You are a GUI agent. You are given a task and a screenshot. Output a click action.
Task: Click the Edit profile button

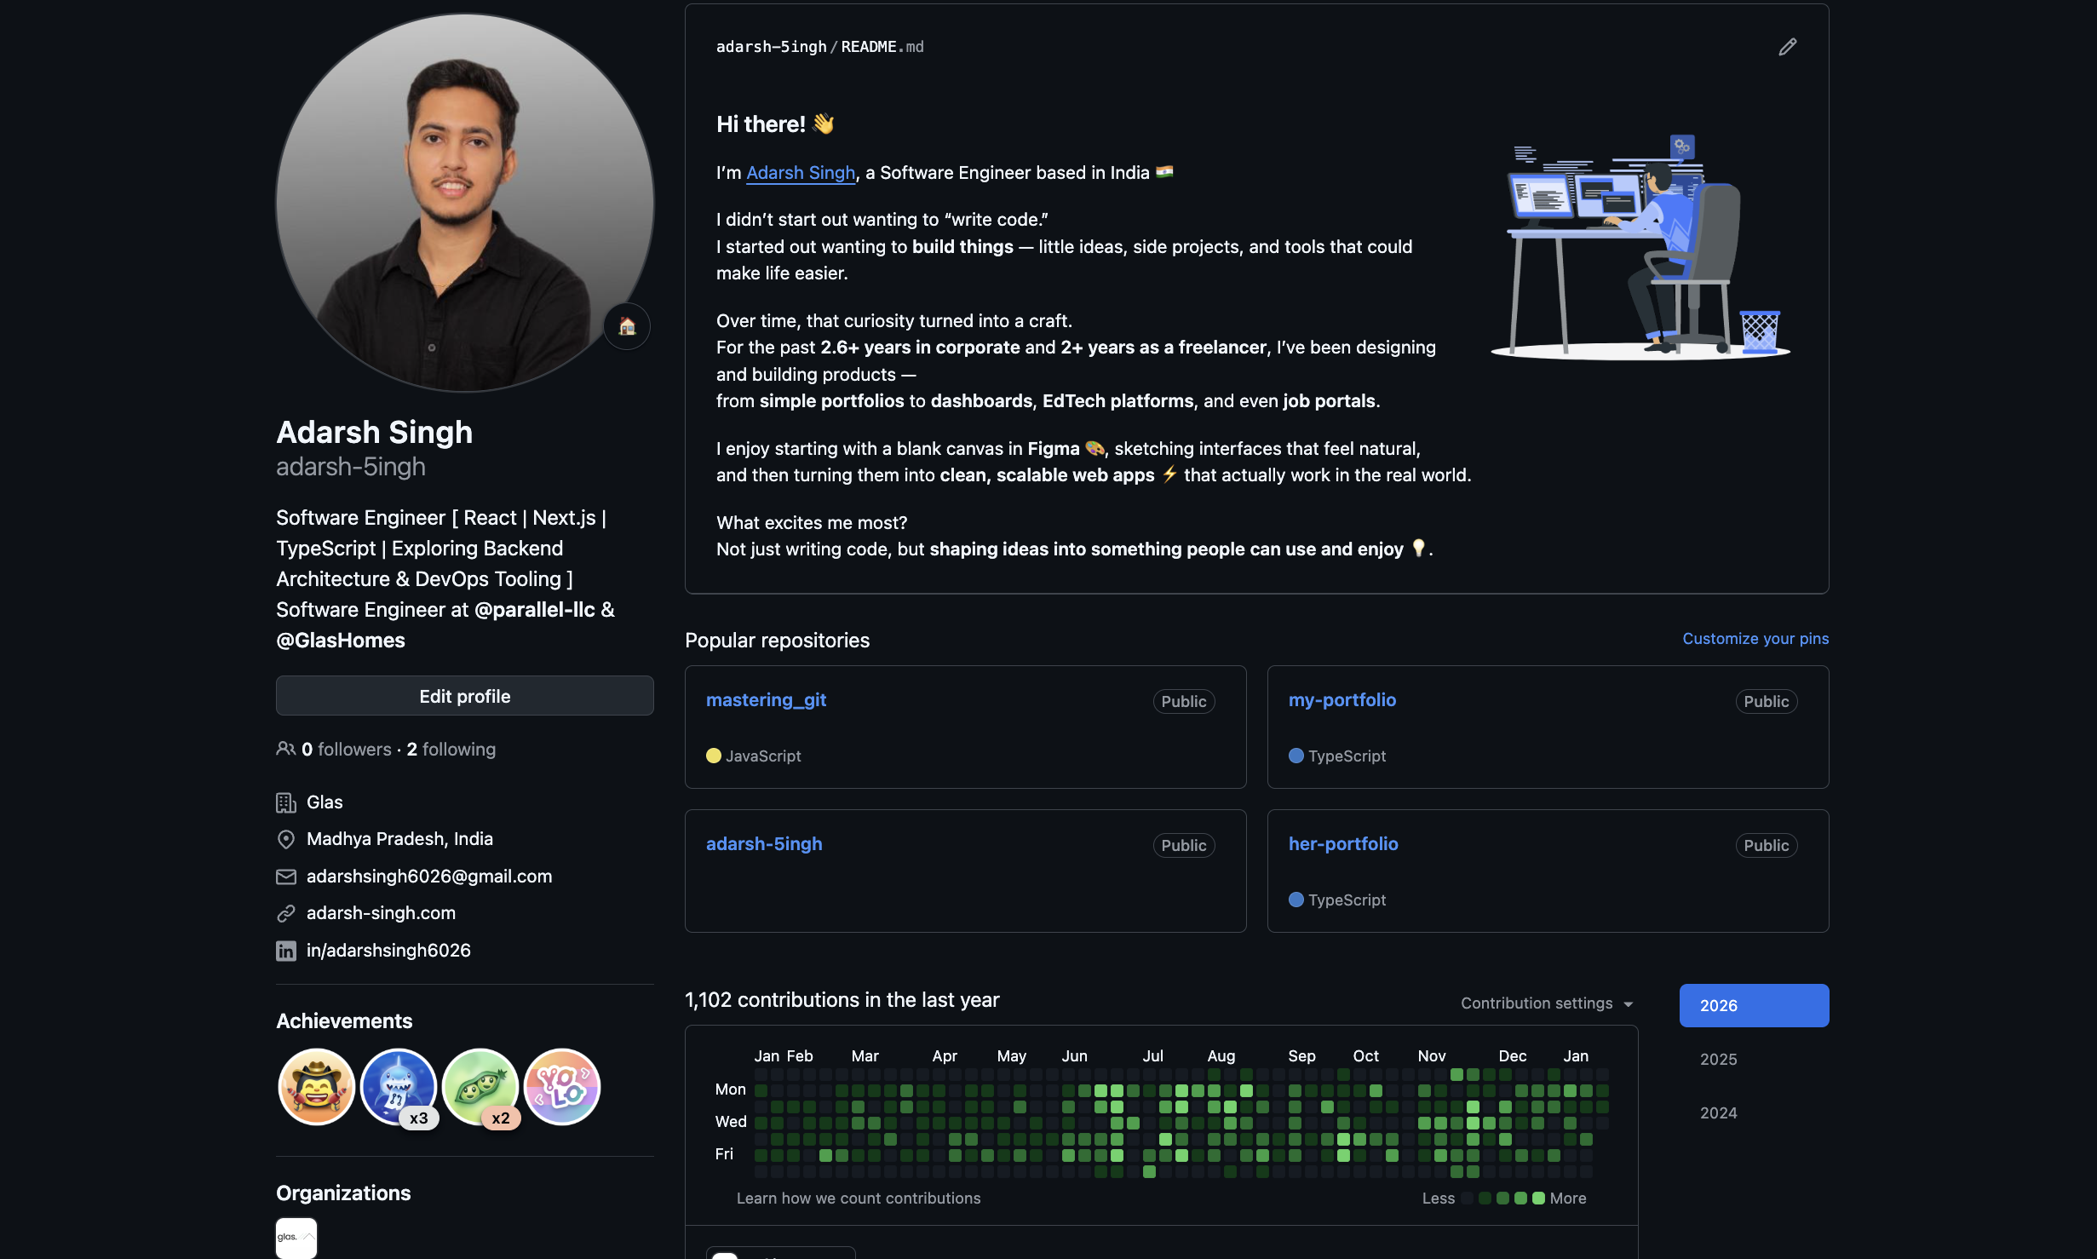click(x=464, y=696)
